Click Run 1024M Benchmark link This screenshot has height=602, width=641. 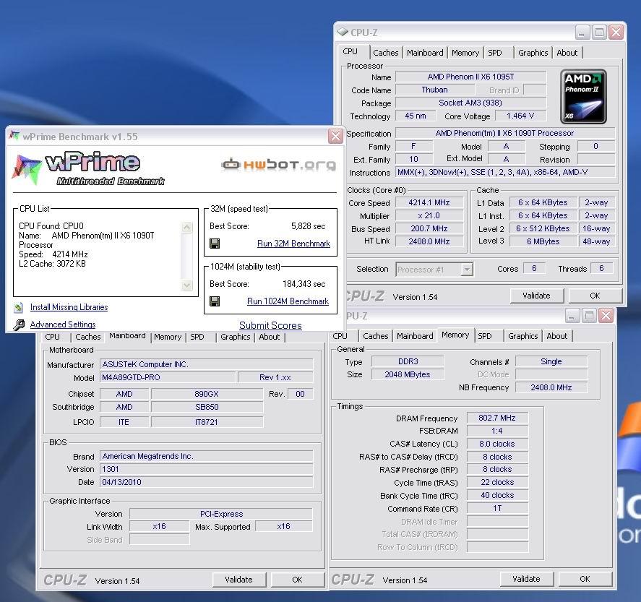(x=288, y=301)
